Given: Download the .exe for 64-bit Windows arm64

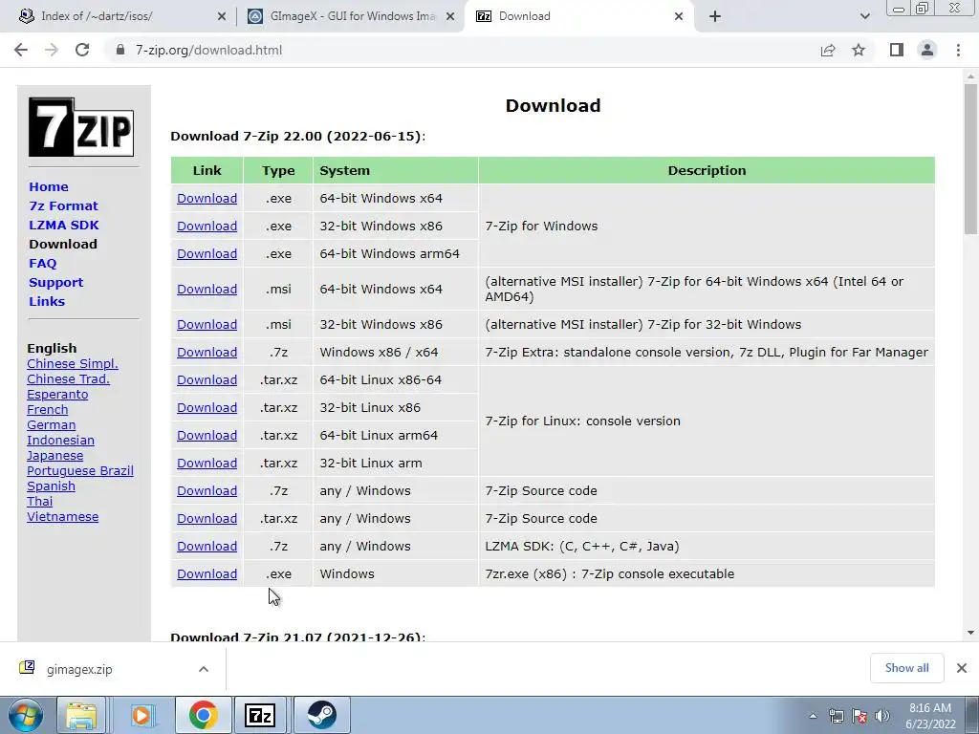Looking at the screenshot, I should pyautogui.click(x=207, y=253).
